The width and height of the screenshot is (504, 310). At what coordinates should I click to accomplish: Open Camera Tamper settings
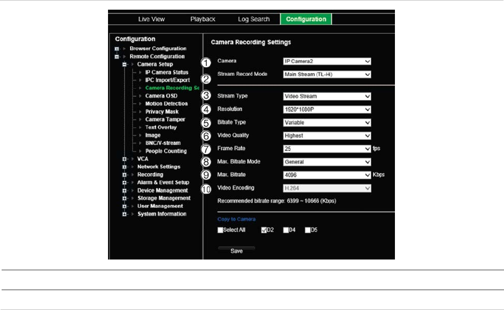165,119
